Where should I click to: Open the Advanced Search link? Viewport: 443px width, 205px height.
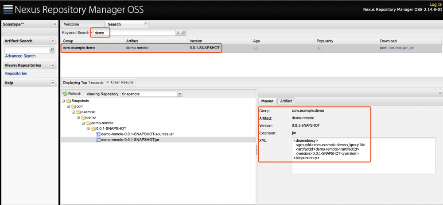click(20, 56)
